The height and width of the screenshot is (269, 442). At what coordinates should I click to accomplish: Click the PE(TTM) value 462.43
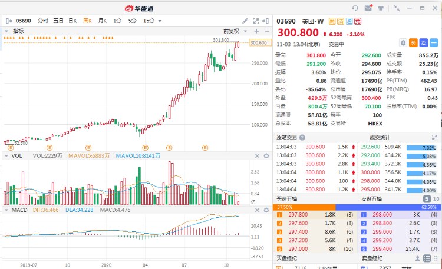(428, 81)
